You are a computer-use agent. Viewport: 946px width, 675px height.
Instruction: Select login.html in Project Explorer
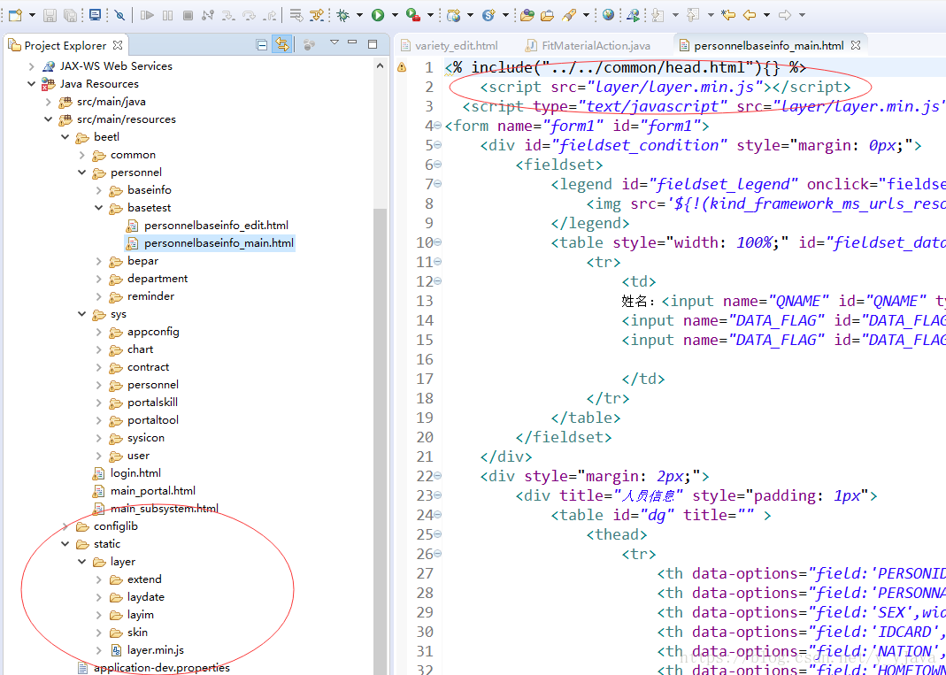coord(126,473)
